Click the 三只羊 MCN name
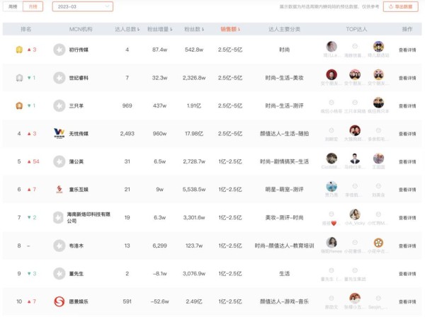Viewport: 425px width, 317px height. (76, 105)
